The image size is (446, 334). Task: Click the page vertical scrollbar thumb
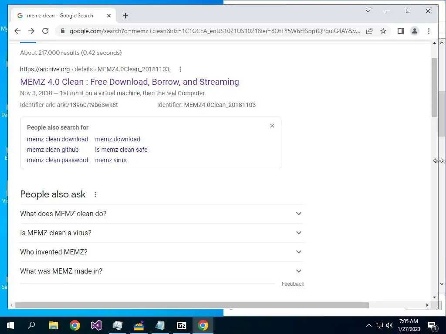[434, 87]
